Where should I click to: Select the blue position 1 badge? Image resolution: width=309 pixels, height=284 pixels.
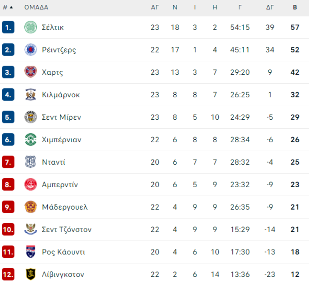pos(8,27)
